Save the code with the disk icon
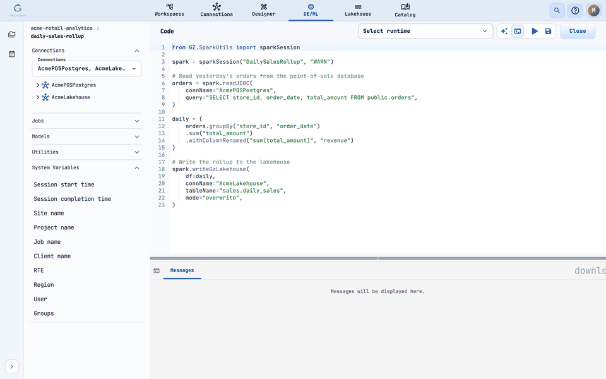The image size is (606, 379). [548, 32]
